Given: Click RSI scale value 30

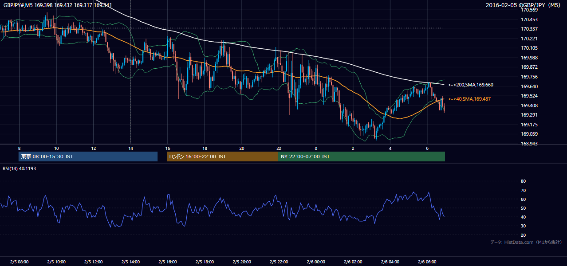Looking at the screenshot, I should 524,226.
